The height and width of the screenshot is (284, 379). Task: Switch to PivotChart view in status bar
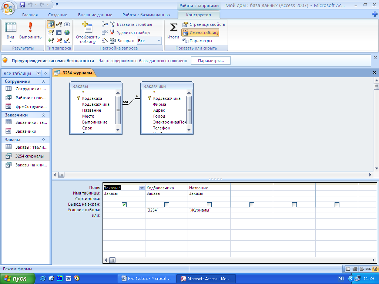point(362,269)
